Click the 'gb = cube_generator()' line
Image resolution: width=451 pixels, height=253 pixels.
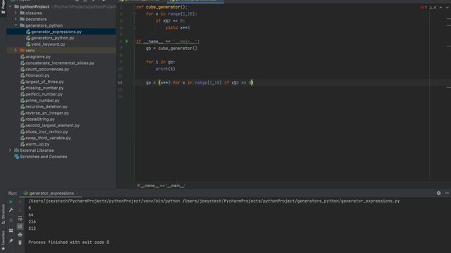pyautogui.click(x=171, y=48)
